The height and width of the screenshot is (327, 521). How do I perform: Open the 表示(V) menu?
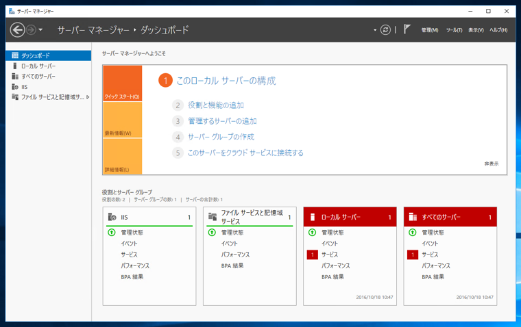[x=476, y=30]
